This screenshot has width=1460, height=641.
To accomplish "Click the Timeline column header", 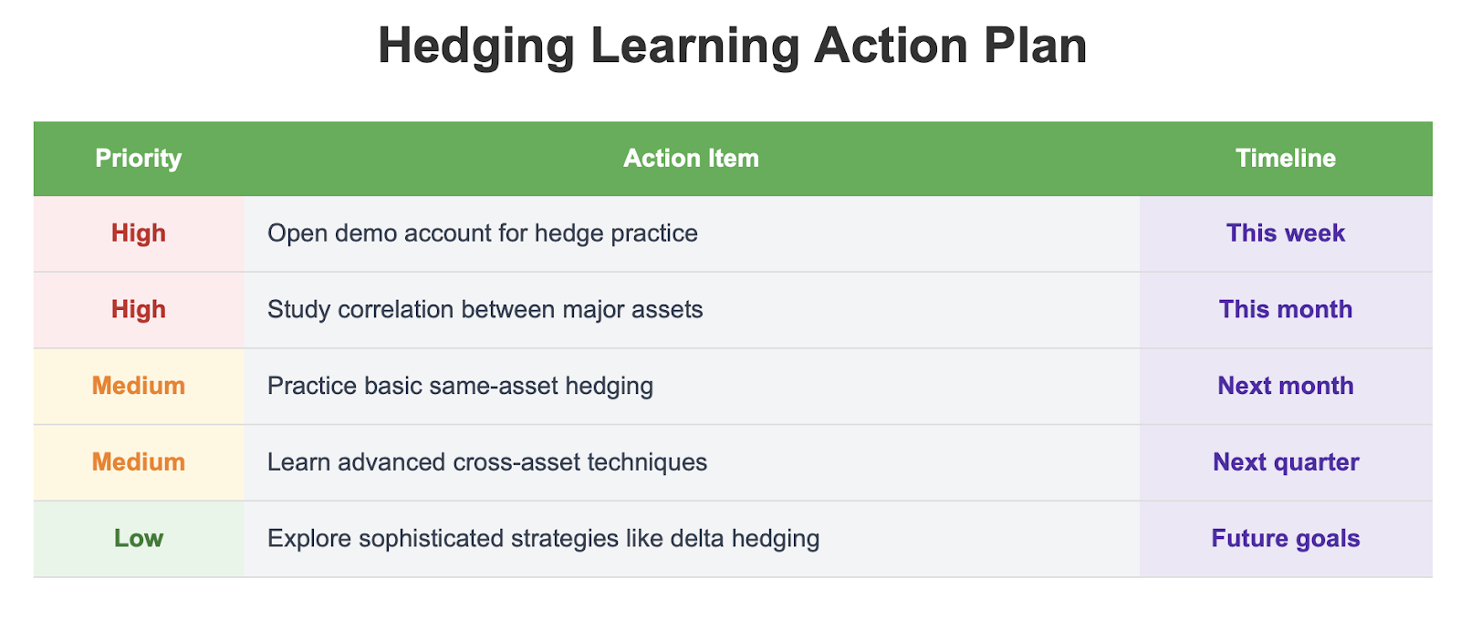I will coord(1285,159).
